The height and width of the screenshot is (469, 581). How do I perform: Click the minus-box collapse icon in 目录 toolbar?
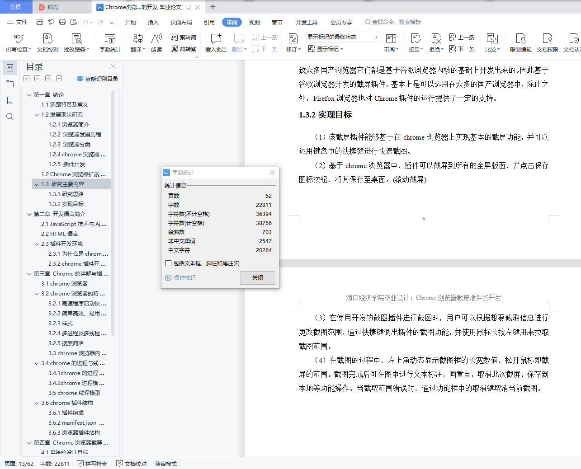[x=59, y=79]
